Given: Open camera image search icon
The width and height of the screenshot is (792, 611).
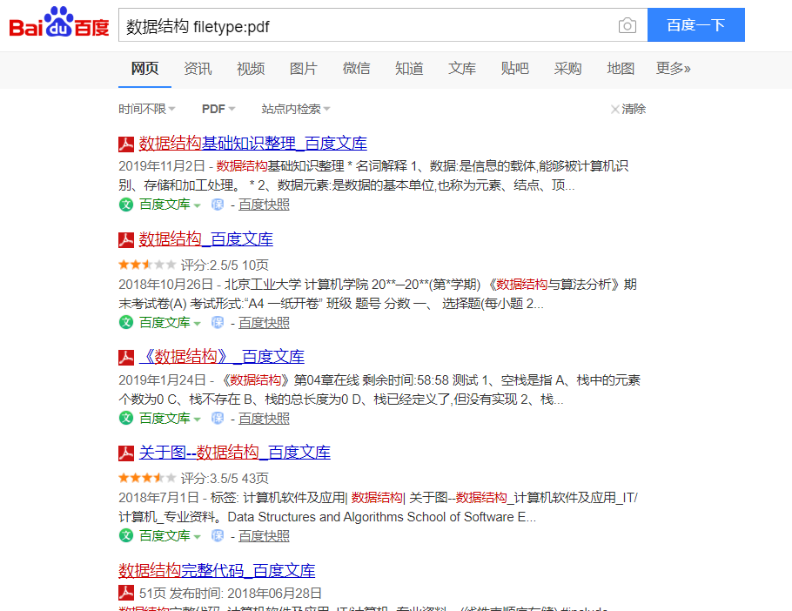Looking at the screenshot, I should pos(627,25).
